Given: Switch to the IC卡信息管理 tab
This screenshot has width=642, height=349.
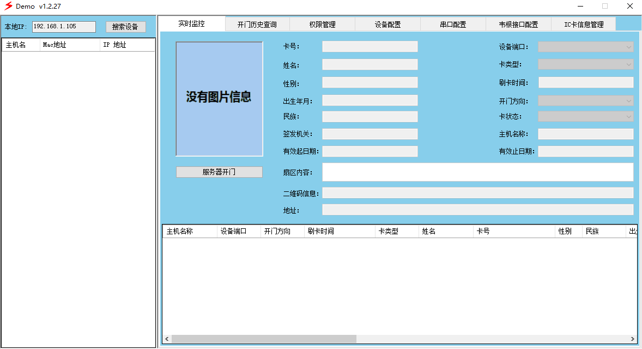Looking at the screenshot, I should (584, 24).
